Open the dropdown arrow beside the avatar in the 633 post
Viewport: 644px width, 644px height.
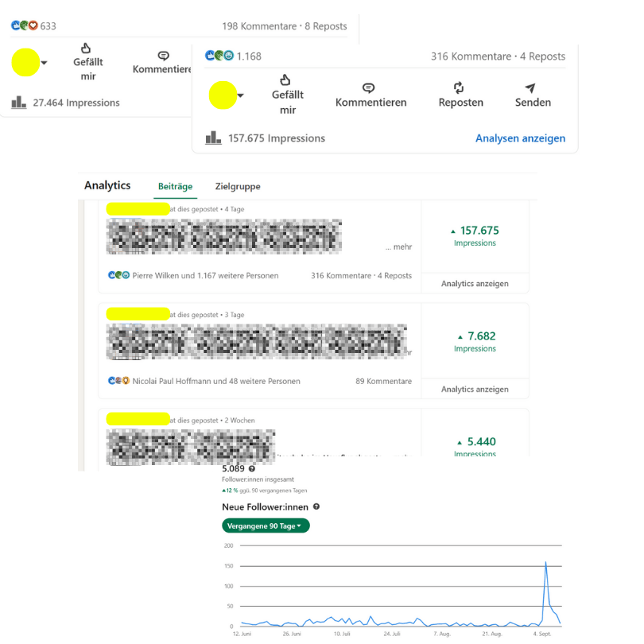click(44, 63)
